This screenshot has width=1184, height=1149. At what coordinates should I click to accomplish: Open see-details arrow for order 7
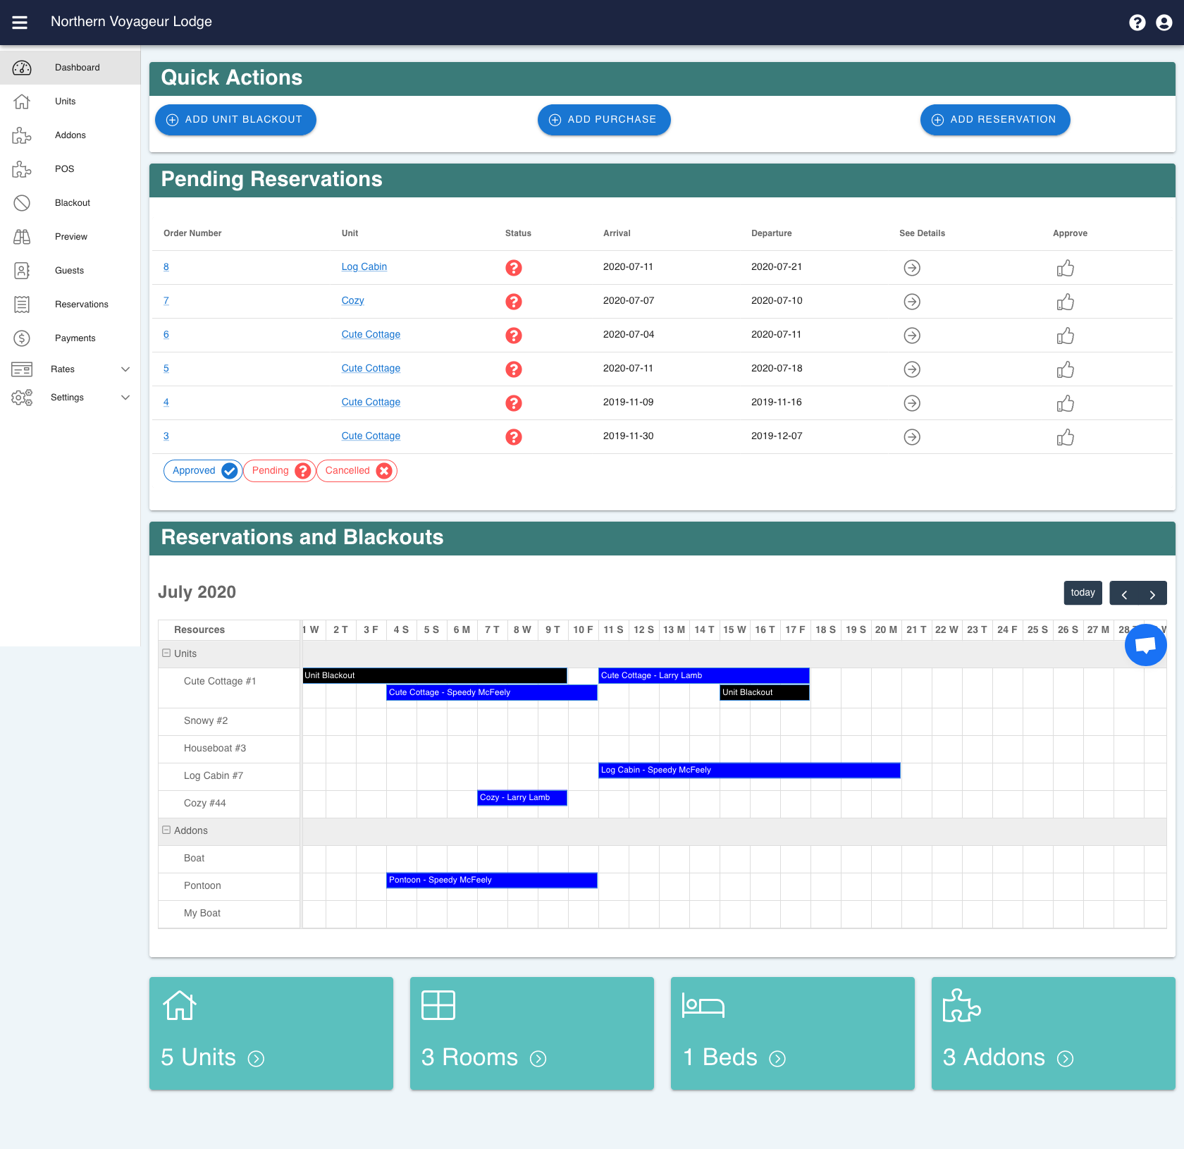(x=912, y=302)
